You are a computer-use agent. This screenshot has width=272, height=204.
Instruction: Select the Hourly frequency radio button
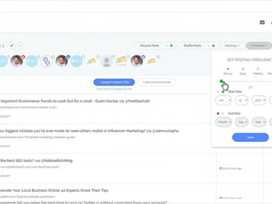[x=228, y=69]
